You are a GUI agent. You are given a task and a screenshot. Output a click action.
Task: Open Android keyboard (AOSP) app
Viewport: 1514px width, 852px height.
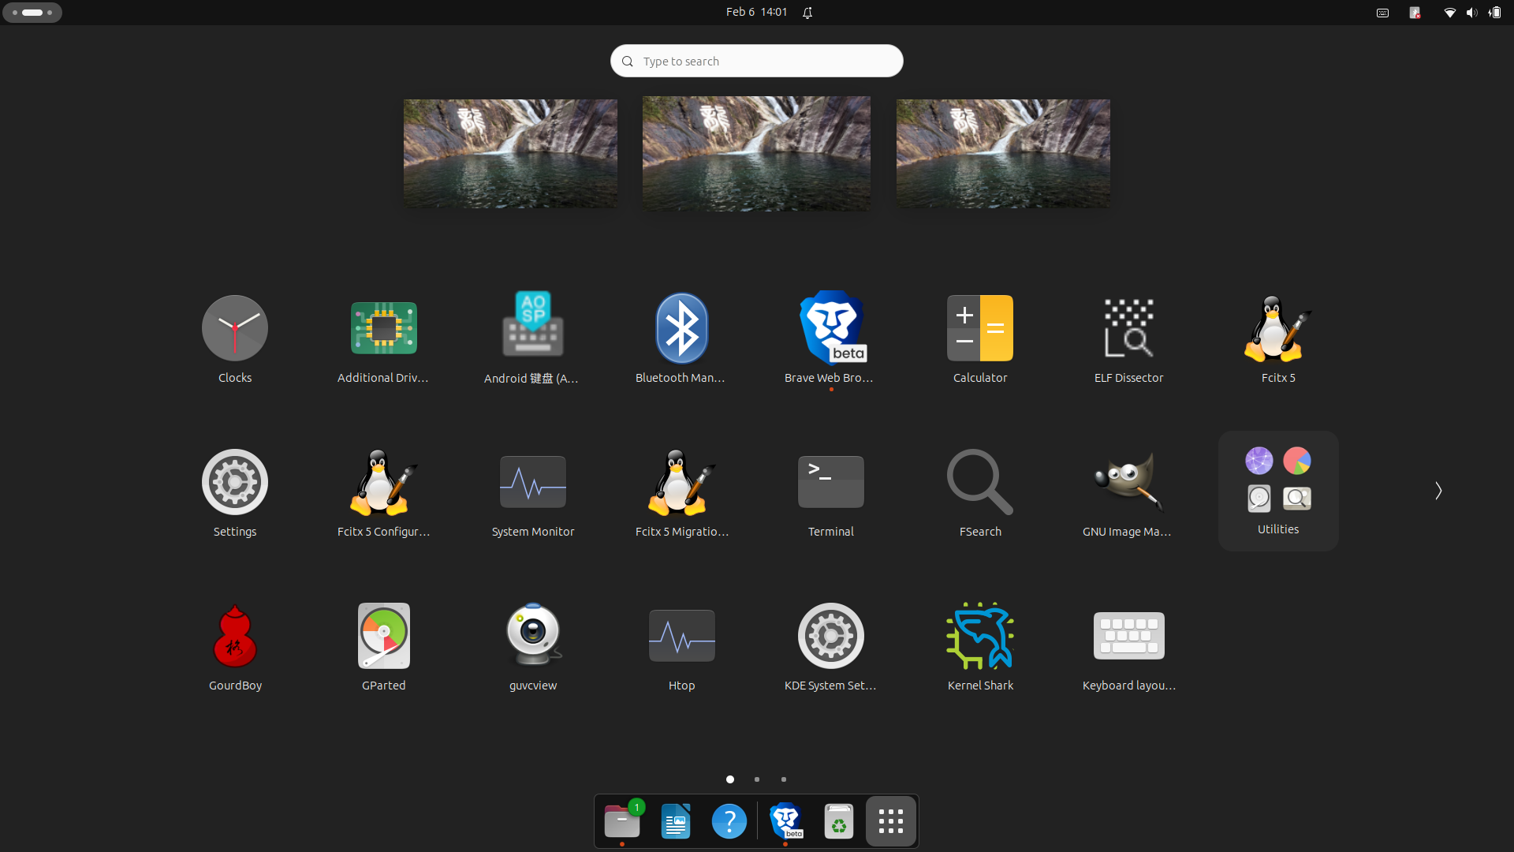click(x=532, y=339)
